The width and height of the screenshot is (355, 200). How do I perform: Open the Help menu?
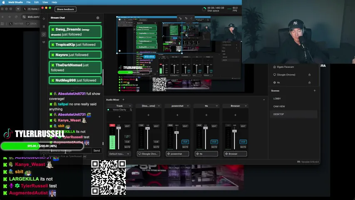click(55, 2)
